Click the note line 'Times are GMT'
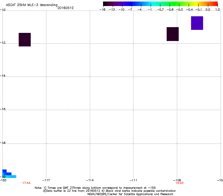 58,188
